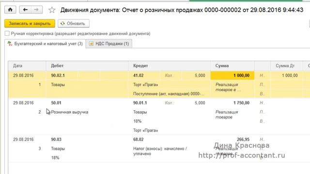
Task: Select credit account 90.01.1 cell
Action: click(x=140, y=103)
